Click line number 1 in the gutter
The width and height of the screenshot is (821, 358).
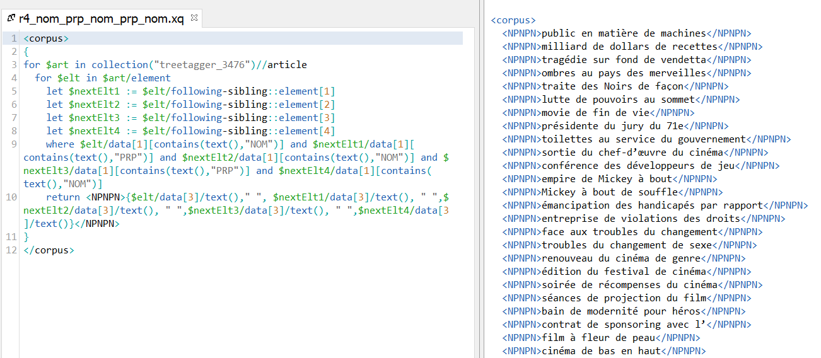14,38
